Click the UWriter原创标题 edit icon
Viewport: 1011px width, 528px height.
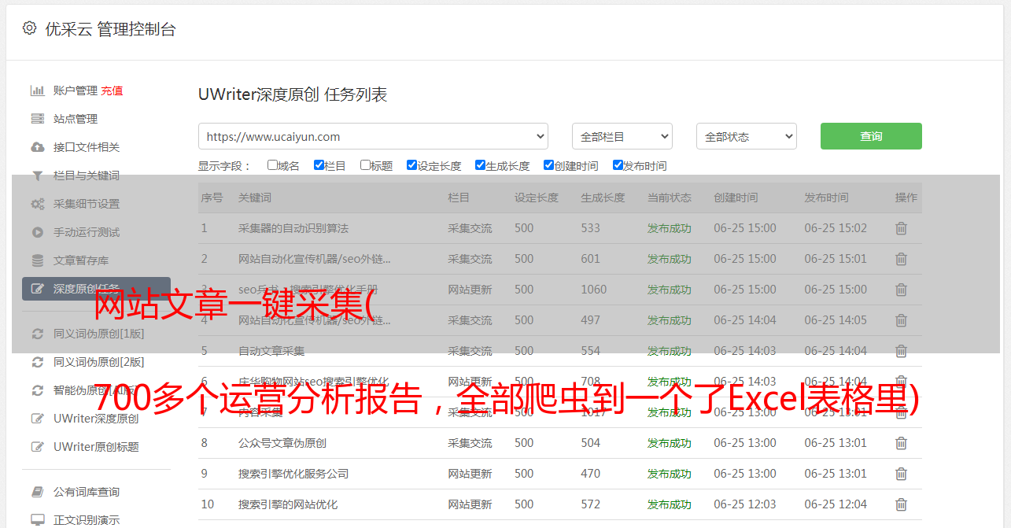[x=37, y=447]
